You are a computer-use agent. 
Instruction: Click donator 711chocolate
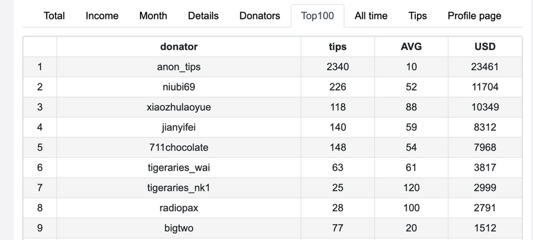[179, 147]
